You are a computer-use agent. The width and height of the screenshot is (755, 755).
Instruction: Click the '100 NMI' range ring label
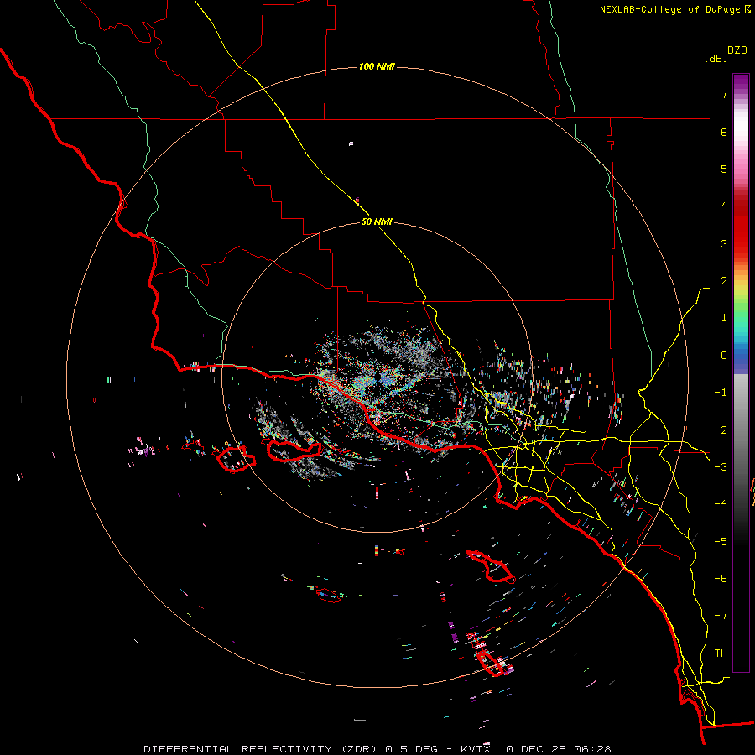click(377, 66)
